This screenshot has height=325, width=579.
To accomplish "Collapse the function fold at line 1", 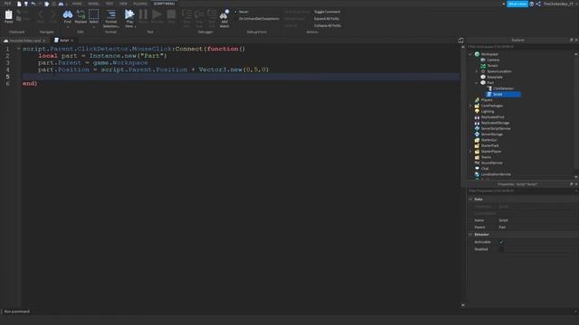I will 18,49.
